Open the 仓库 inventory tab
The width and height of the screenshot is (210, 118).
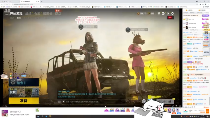[37, 14]
